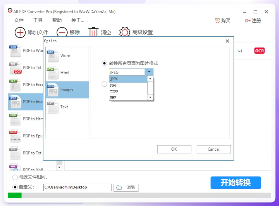279x206 pixels.
Task: Maximize the All PDF Converter window
Action: click(x=255, y=12)
